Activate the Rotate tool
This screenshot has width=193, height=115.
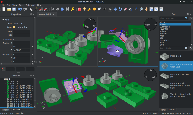(120, 9)
